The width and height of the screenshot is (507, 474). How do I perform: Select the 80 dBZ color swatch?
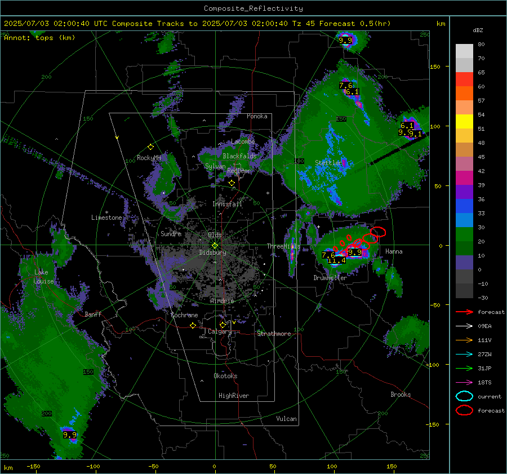464,51
